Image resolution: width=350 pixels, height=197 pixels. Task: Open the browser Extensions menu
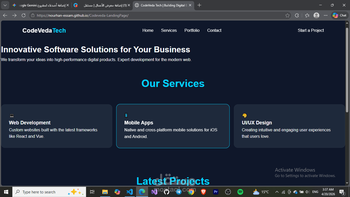(x=297, y=15)
